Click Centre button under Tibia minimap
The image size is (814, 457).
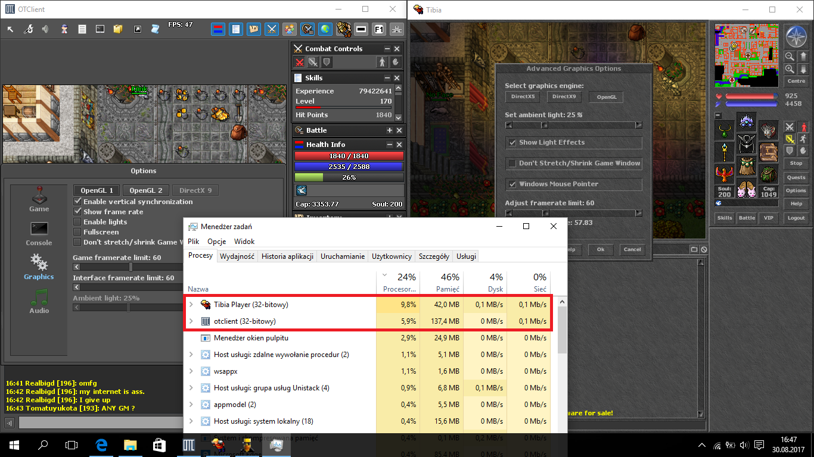[x=796, y=82]
